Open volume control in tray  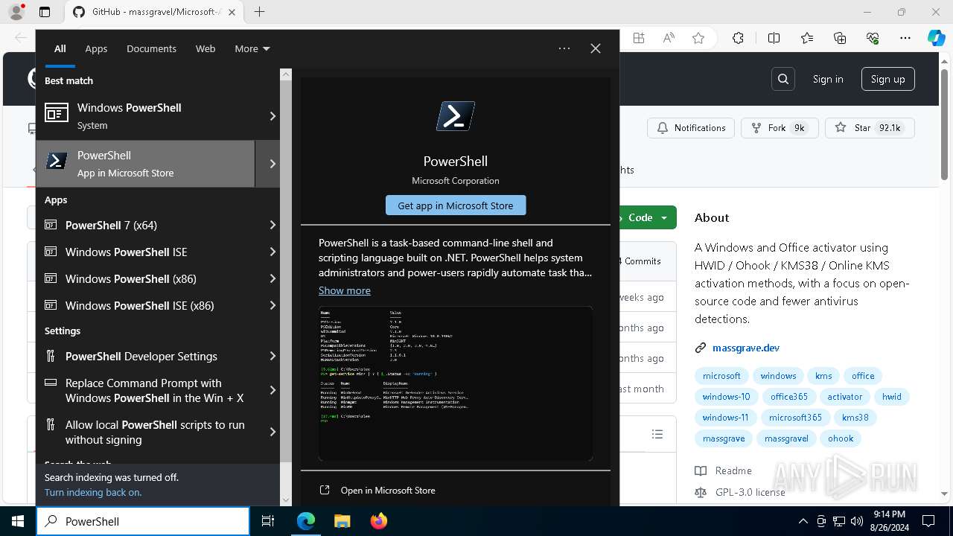(857, 521)
